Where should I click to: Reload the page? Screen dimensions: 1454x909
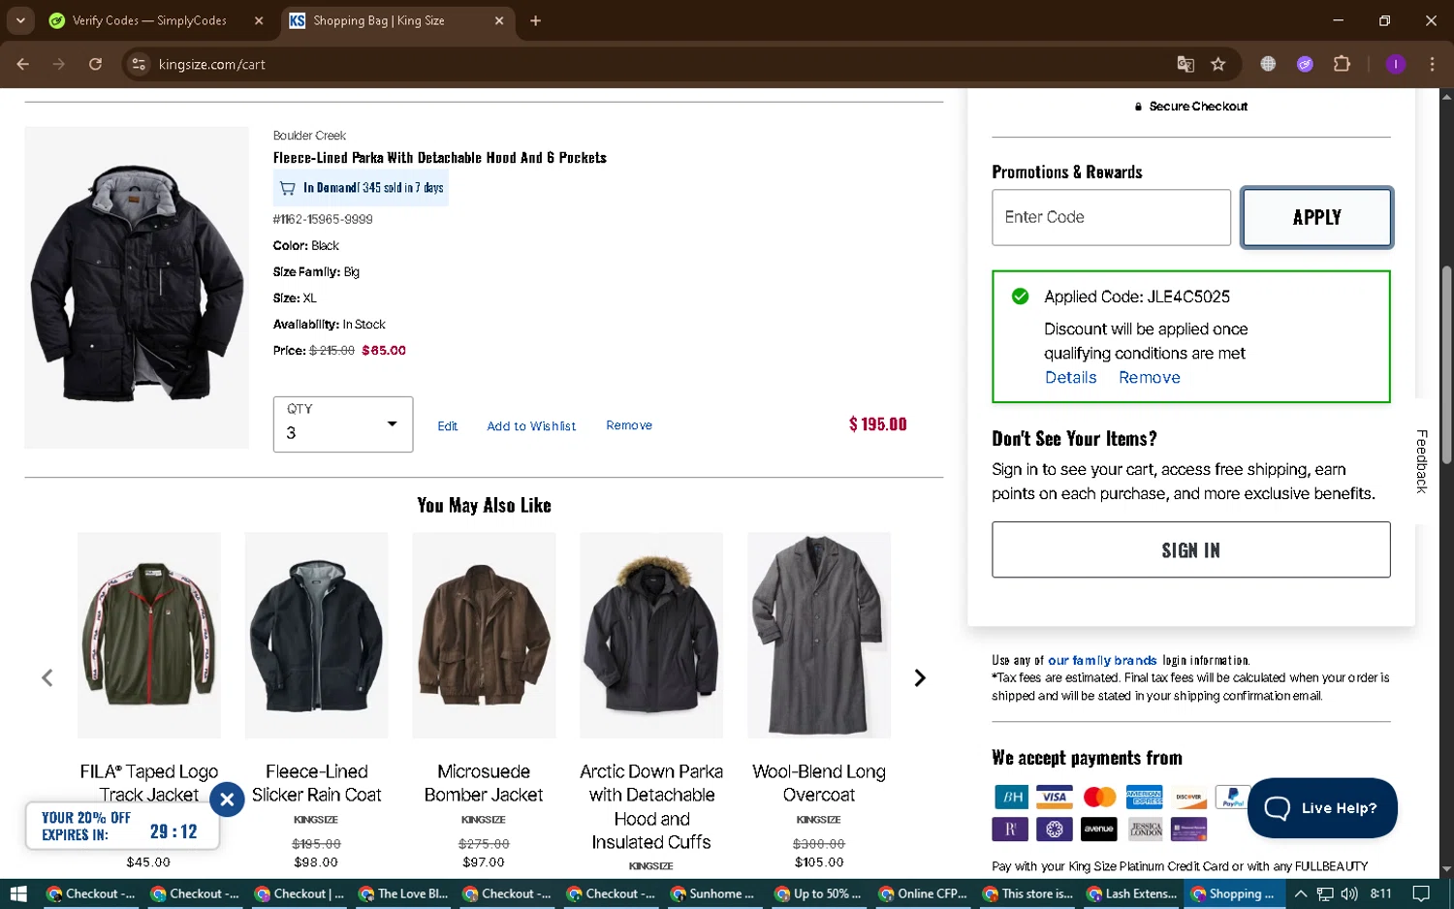tap(95, 64)
